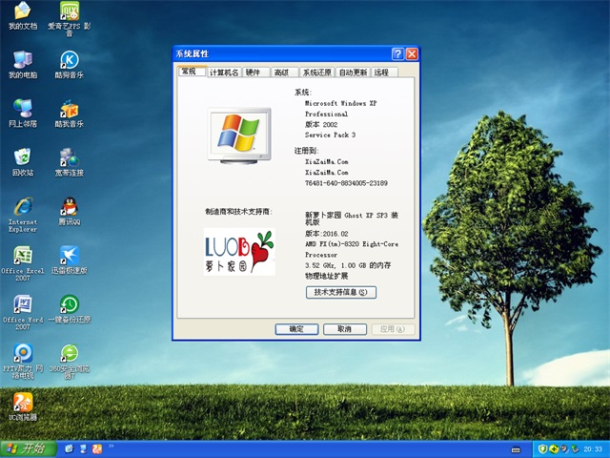
Task: Open the 开始 Start menu
Action: [28, 448]
